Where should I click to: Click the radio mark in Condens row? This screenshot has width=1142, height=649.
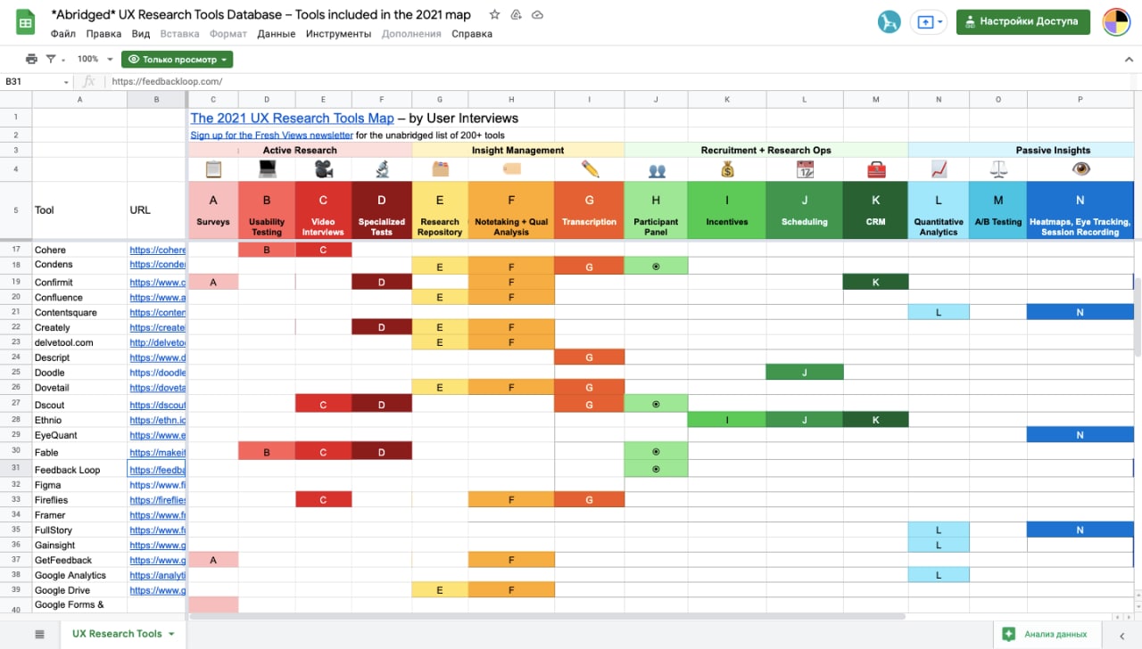point(657,266)
